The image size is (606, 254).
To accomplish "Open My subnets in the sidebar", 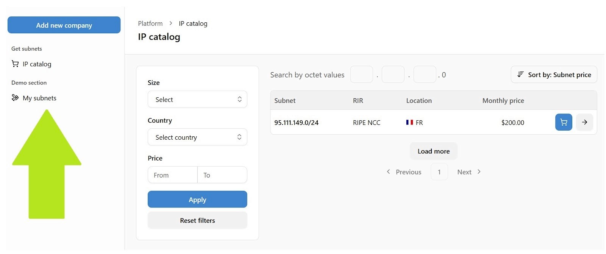I will 39,98.
